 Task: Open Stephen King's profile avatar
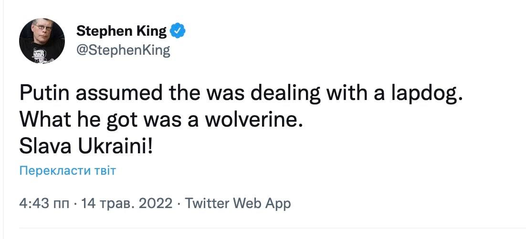click(x=42, y=41)
